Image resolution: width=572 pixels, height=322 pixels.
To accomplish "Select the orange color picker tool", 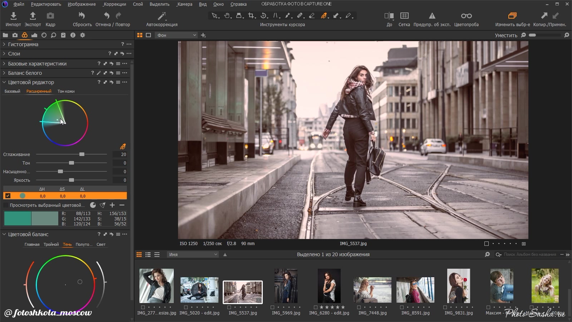I will (324, 16).
